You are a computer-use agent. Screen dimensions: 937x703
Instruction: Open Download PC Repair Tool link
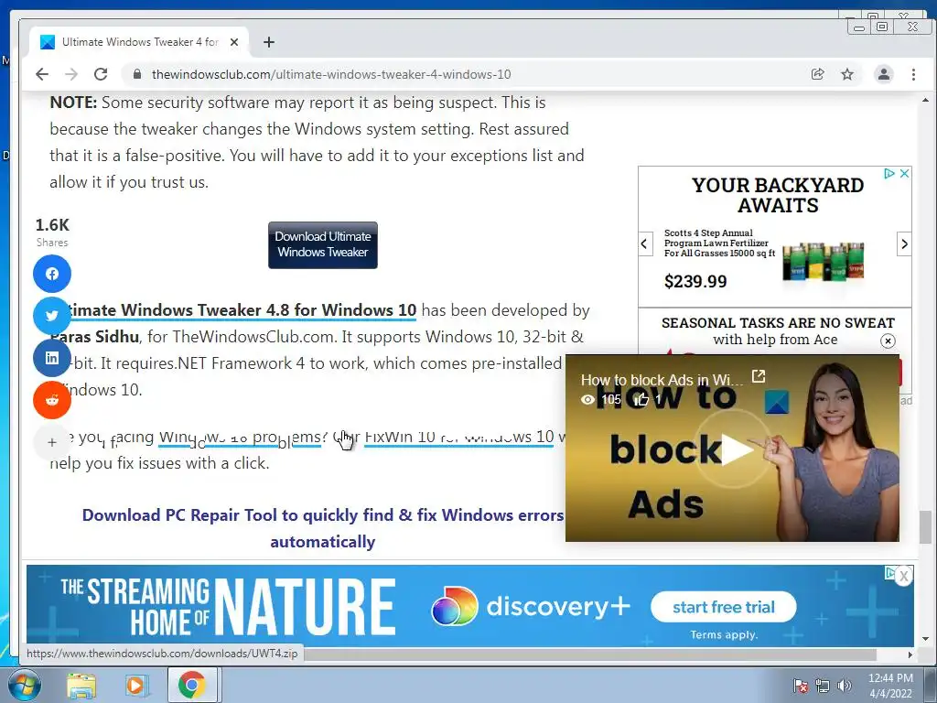coord(323,528)
